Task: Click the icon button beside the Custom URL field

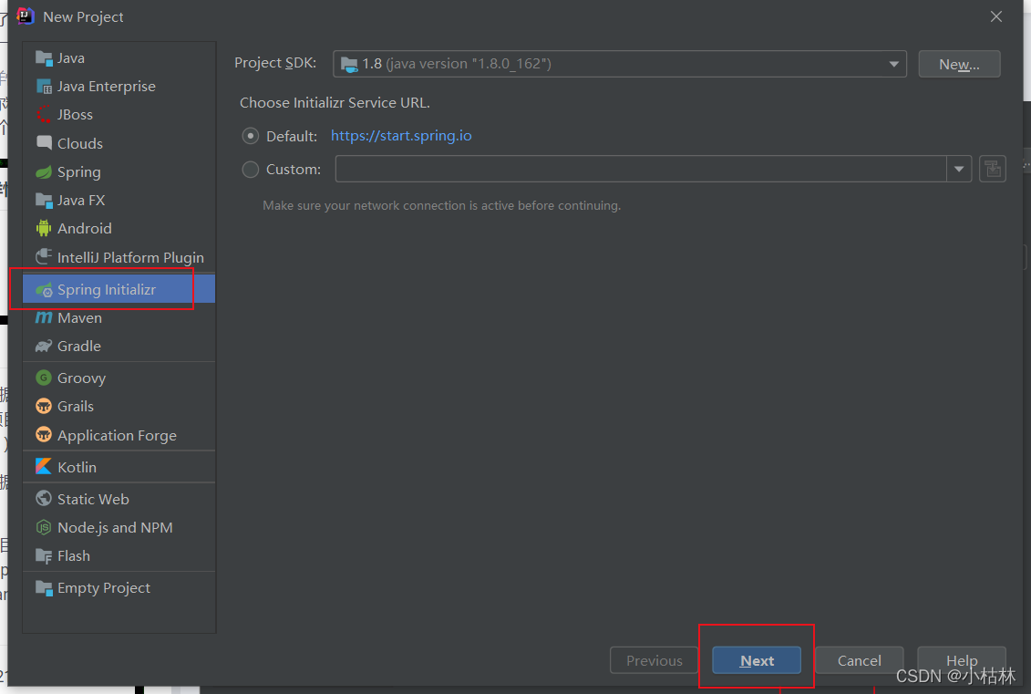Action: [x=992, y=169]
